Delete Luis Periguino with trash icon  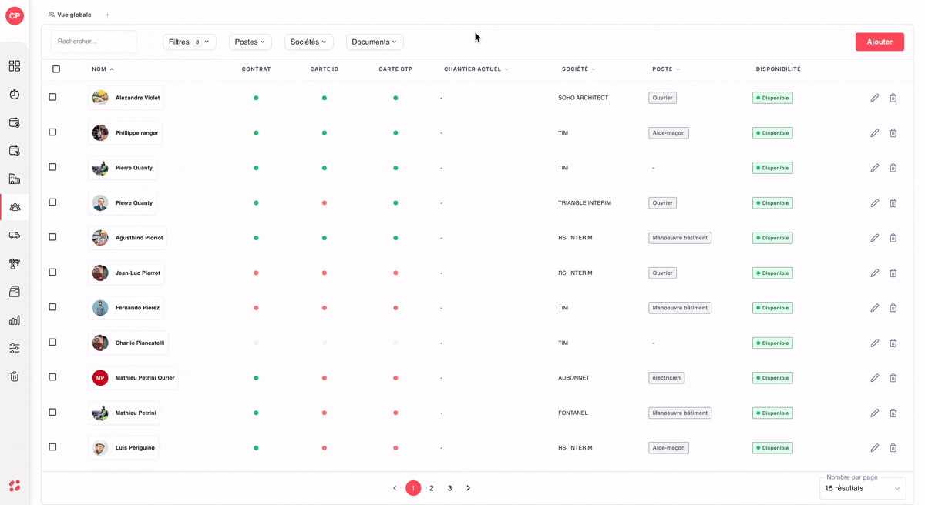[x=893, y=448]
